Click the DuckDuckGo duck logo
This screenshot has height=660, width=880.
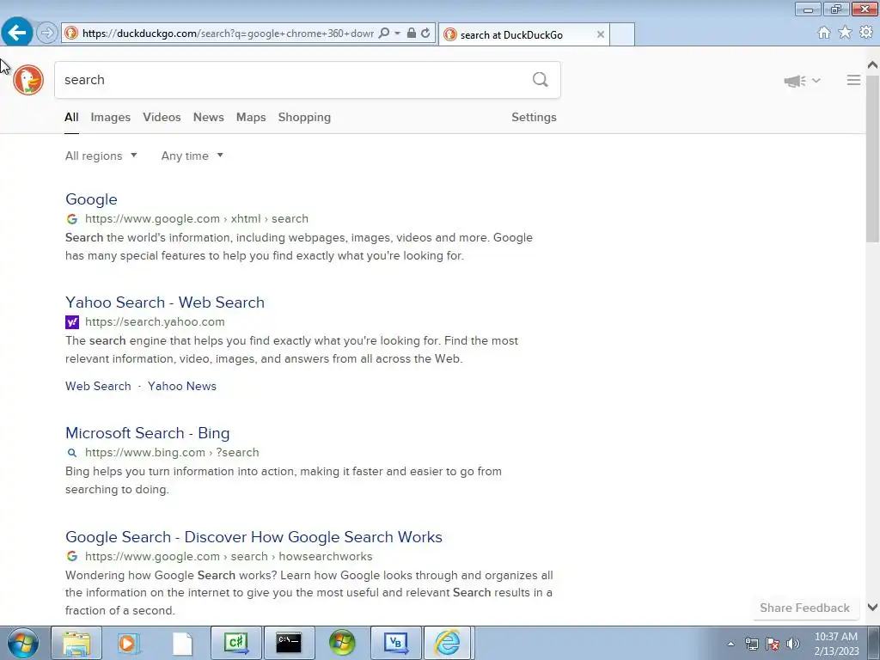(28, 80)
